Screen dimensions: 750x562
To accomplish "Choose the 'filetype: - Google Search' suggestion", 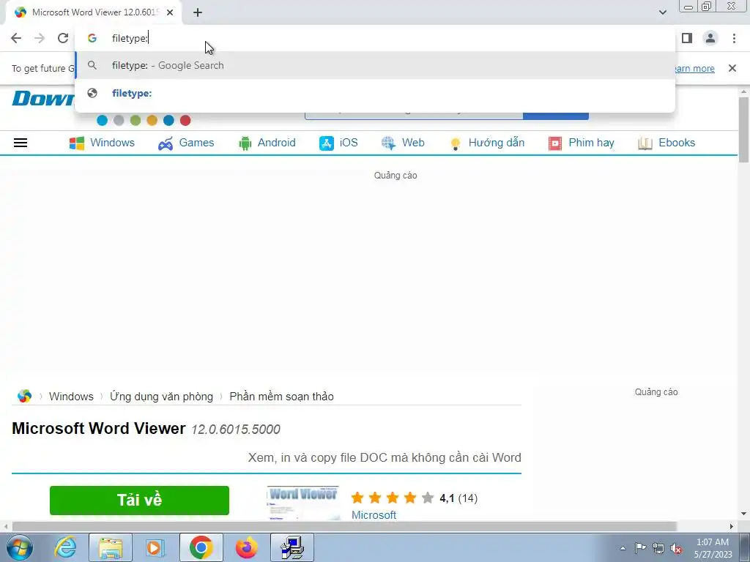I will pos(375,65).
